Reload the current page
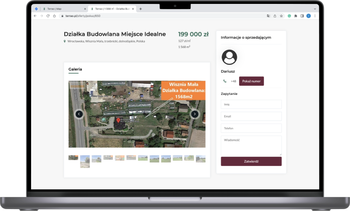This screenshot has height=211, width=350. 48,16
